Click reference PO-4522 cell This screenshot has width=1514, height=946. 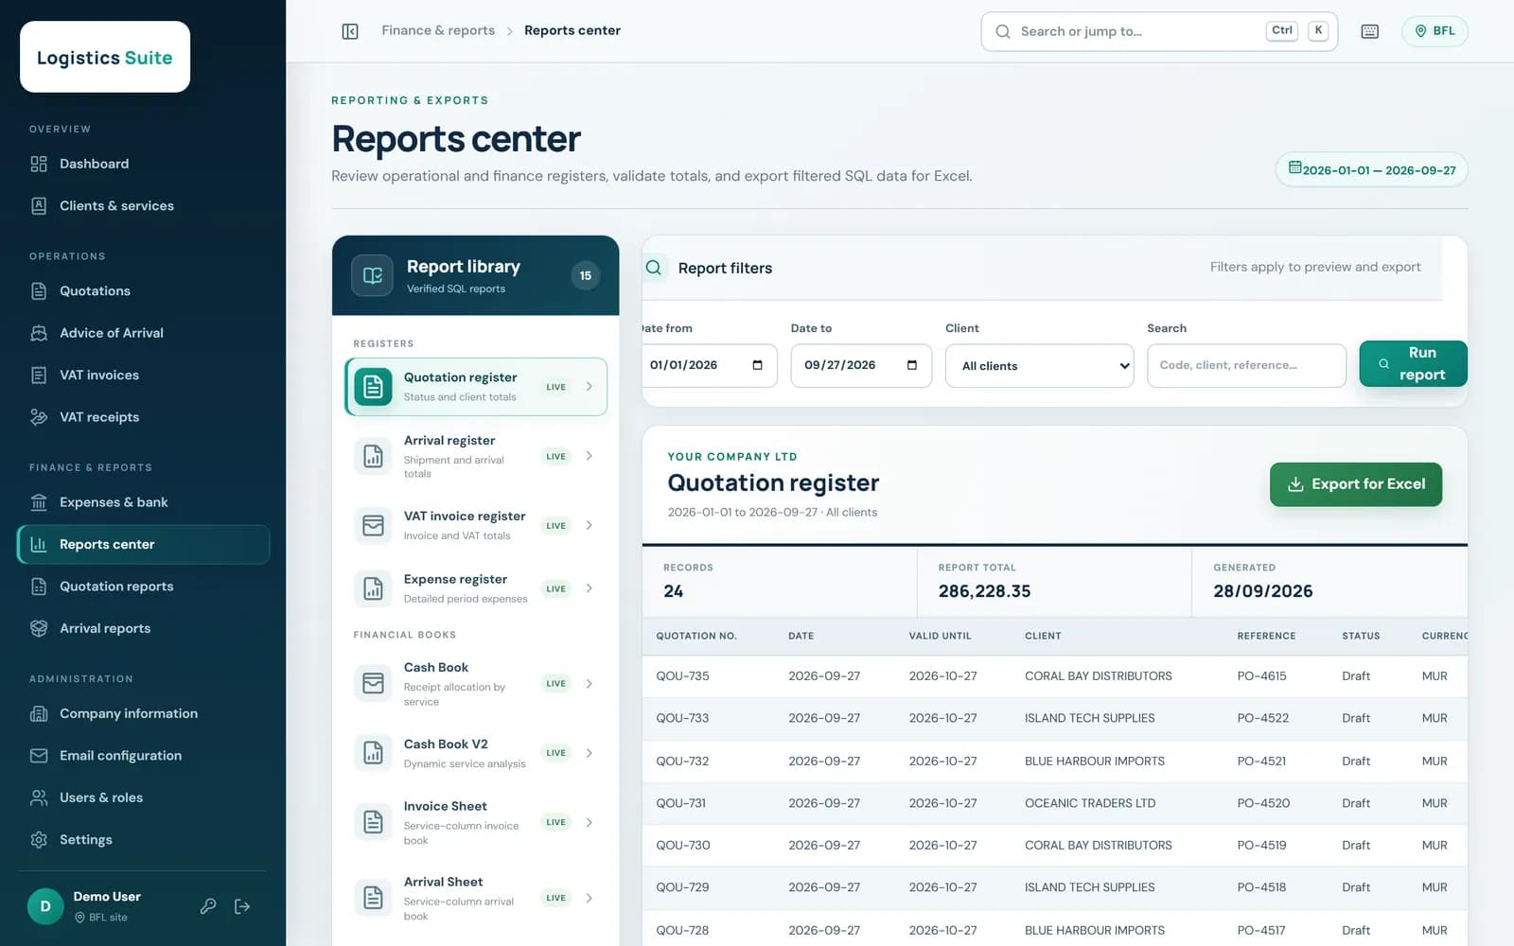pos(1262,718)
